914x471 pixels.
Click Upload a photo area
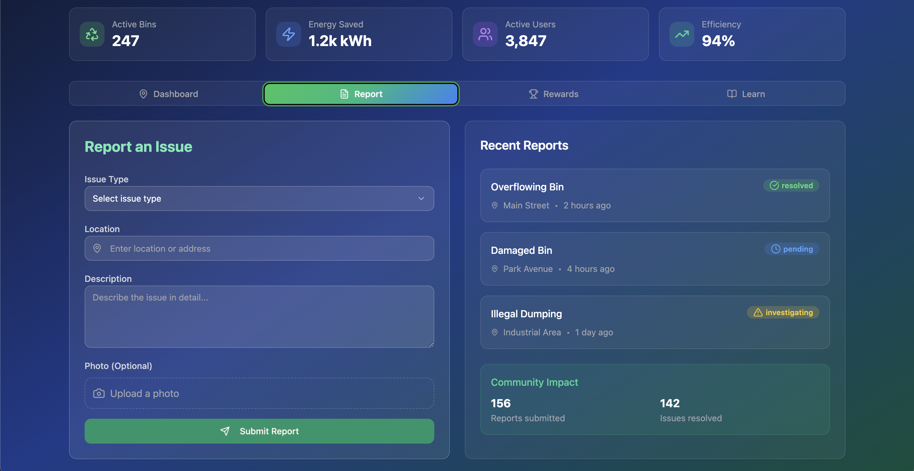pos(259,393)
